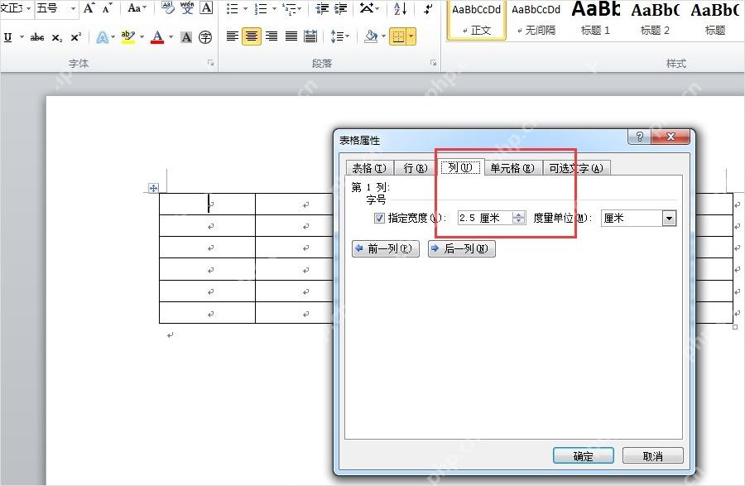Screen dimensions: 745x486
Task: Click the Borders icon
Action: tap(398, 36)
